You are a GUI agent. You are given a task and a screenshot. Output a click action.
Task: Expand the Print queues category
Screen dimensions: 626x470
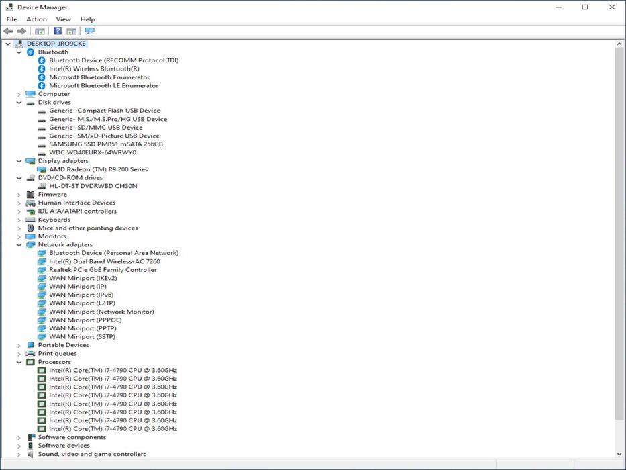tap(19, 354)
